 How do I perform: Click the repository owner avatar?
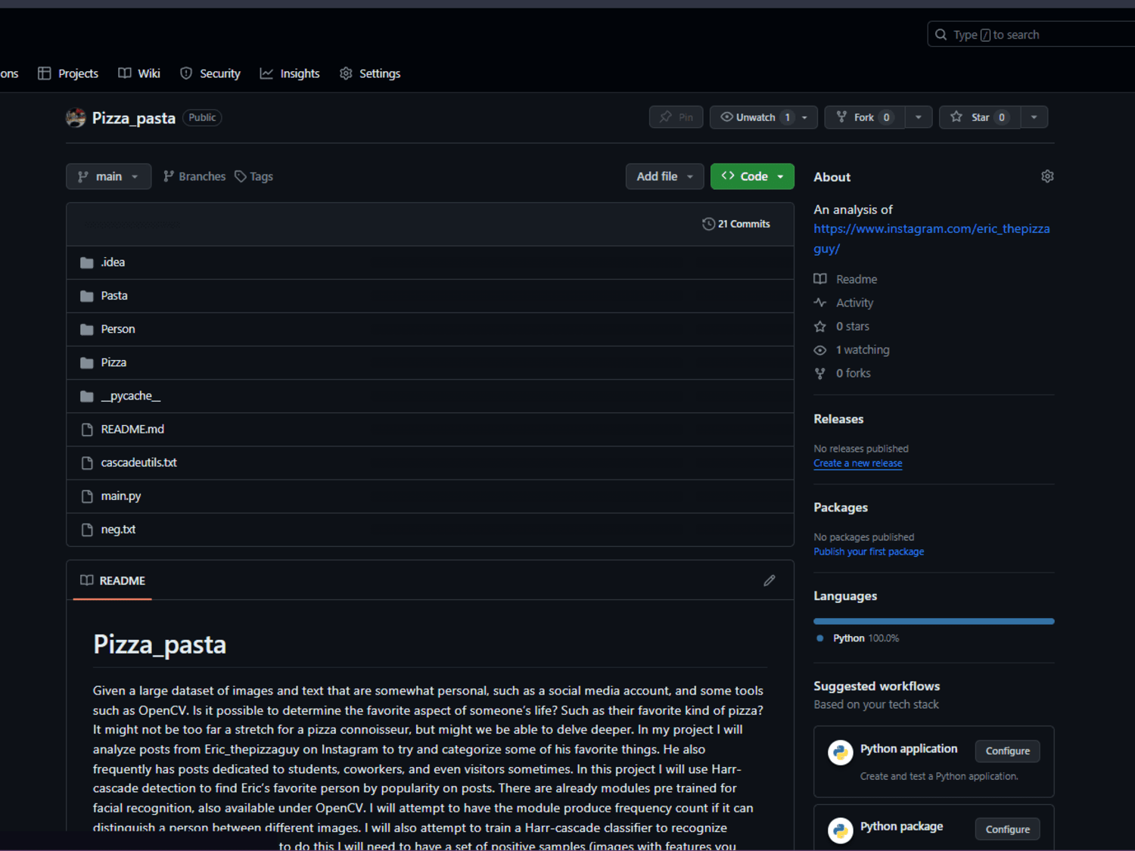click(x=76, y=118)
